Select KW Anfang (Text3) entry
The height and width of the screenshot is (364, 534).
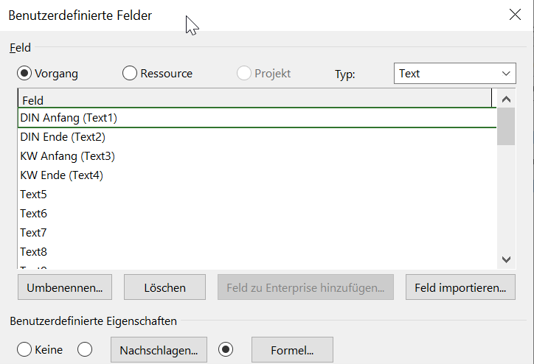pyautogui.click(x=67, y=156)
